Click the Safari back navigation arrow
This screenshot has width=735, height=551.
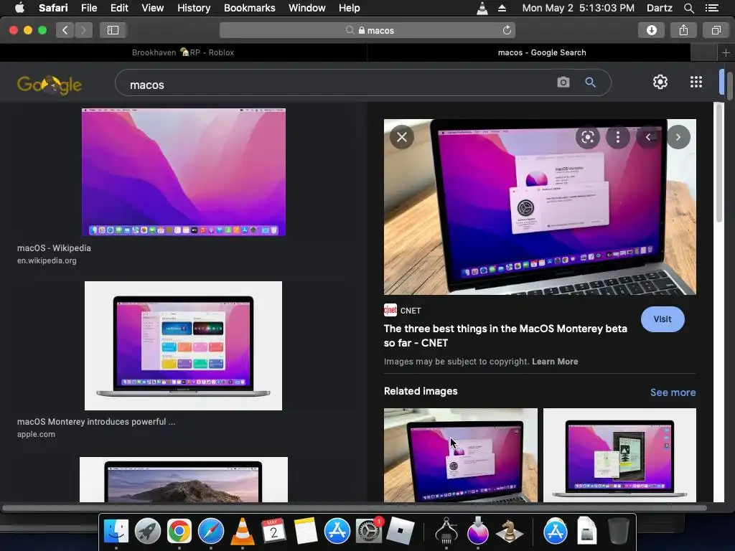pyautogui.click(x=65, y=30)
